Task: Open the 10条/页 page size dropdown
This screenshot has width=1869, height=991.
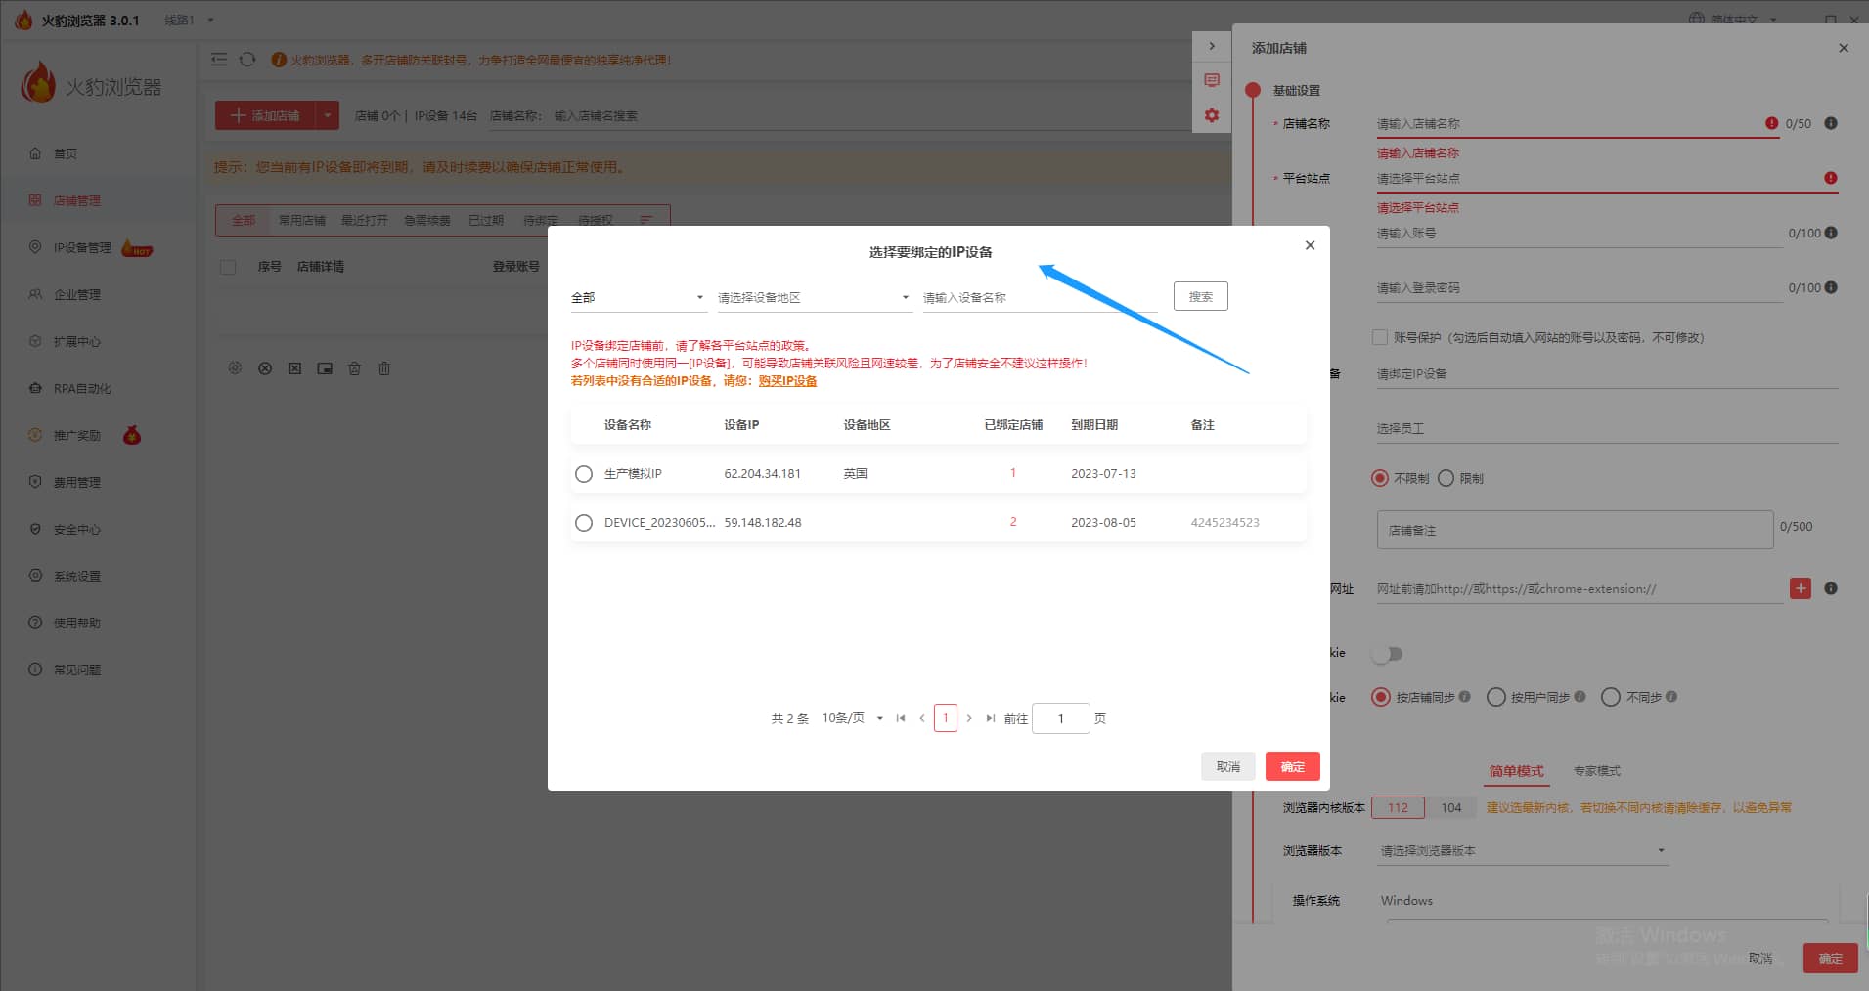Action: [x=852, y=718]
